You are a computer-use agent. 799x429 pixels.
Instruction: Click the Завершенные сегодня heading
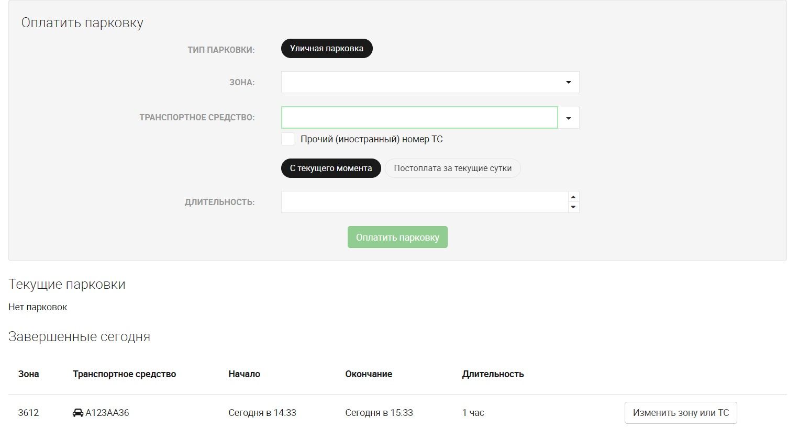tap(79, 336)
